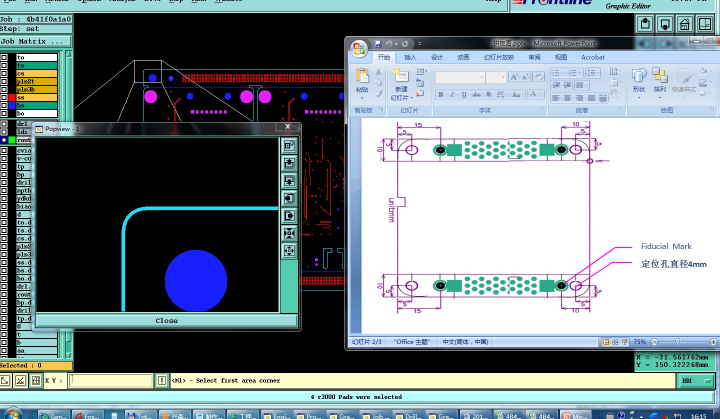The width and height of the screenshot is (720, 419).
Task: Toggle PowerPoint Bold formatting
Action: coord(440,94)
